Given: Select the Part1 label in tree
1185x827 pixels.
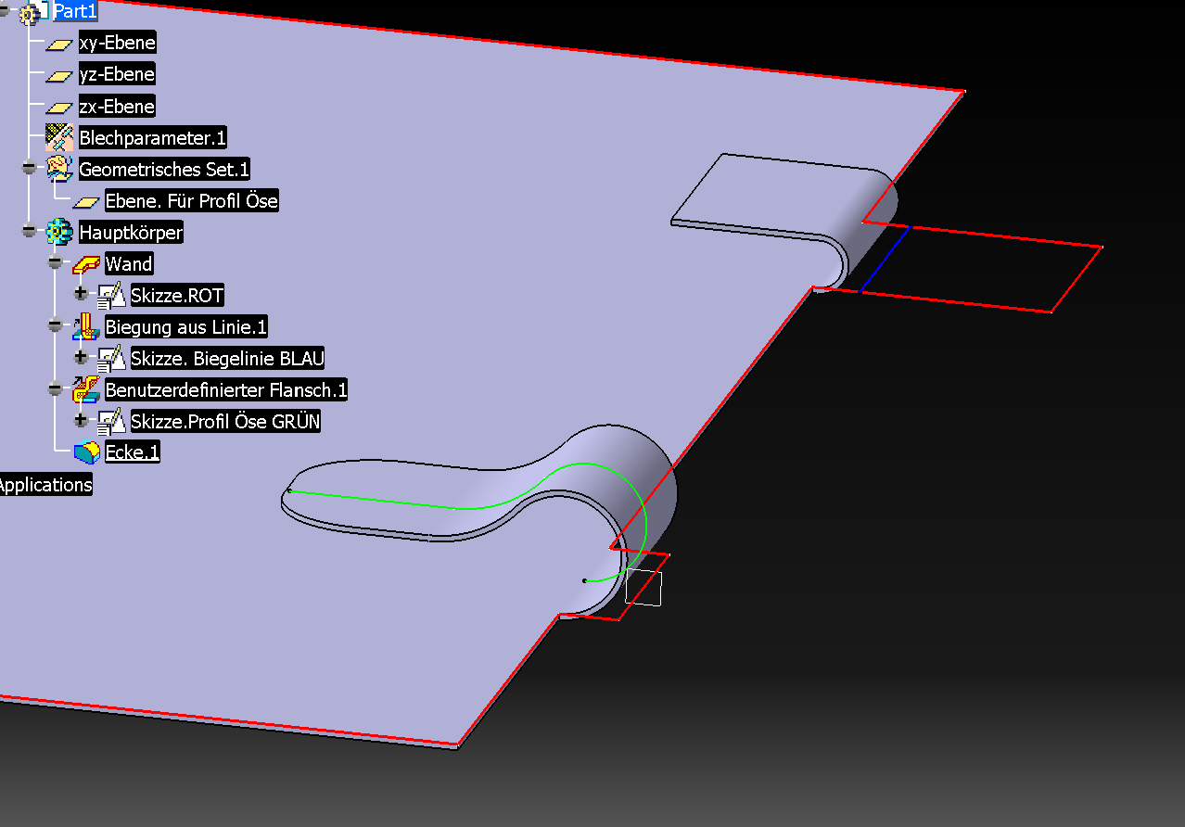Looking at the screenshot, I should coord(75,12).
